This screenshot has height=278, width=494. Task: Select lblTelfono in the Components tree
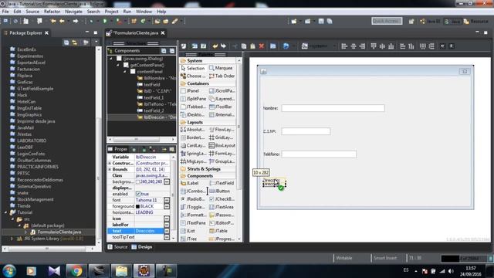click(156, 104)
